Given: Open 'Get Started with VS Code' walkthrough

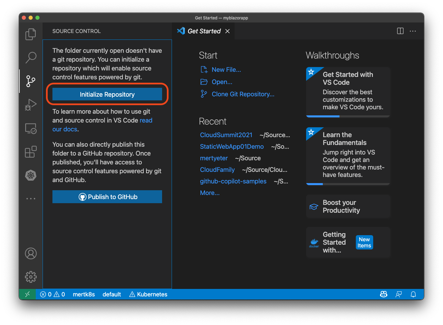Looking at the screenshot, I should (x=348, y=92).
